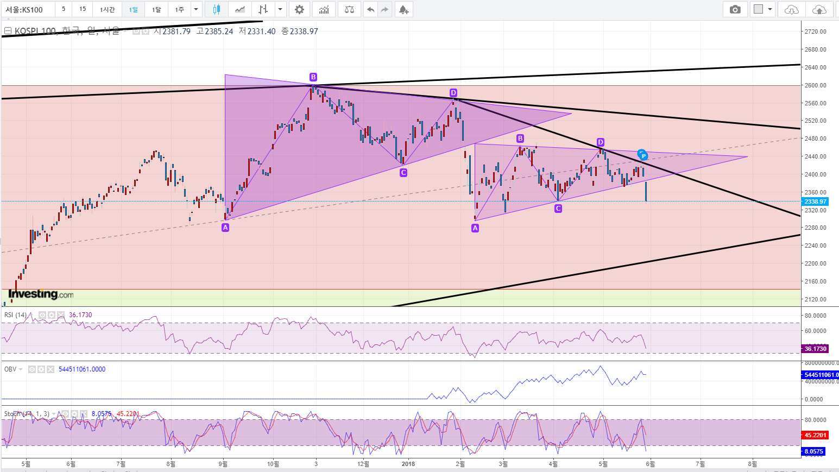Expand more chart type options
839x472 pixels.
(x=280, y=9)
